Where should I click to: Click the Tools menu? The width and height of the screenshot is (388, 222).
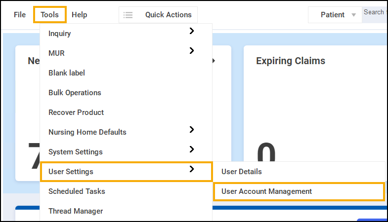coord(50,15)
